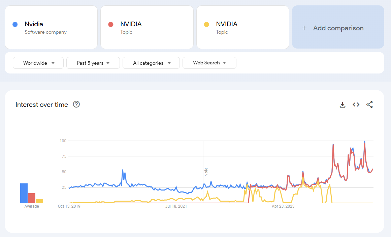Click the yellow dot beside NVIDIA Topic
The image size is (391, 237).
pyautogui.click(x=206, y=24)
